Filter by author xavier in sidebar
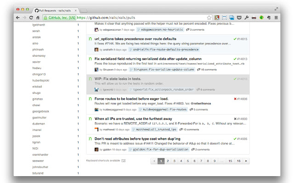This screenshot has height=183, width=294. [36, 62]
